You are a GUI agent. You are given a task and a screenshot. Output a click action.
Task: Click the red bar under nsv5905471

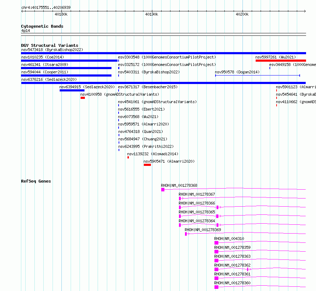click(x=147, y=165)
